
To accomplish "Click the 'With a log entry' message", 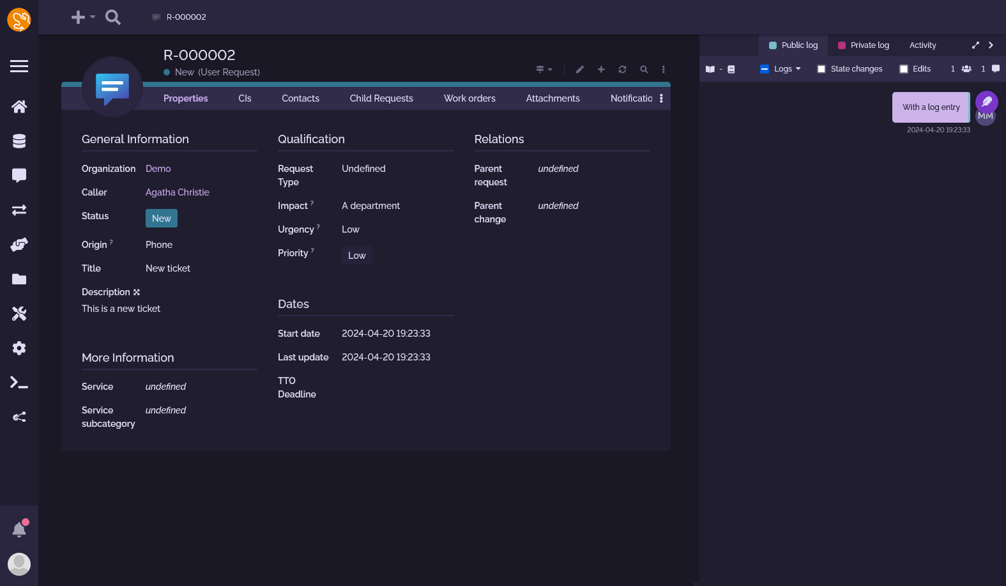I will 931,107.
